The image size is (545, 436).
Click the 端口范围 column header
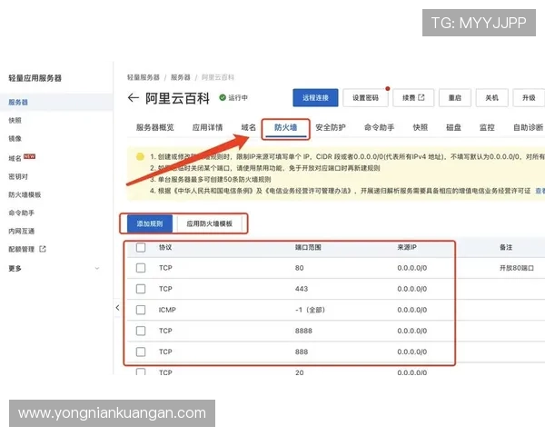pos(308,247)
